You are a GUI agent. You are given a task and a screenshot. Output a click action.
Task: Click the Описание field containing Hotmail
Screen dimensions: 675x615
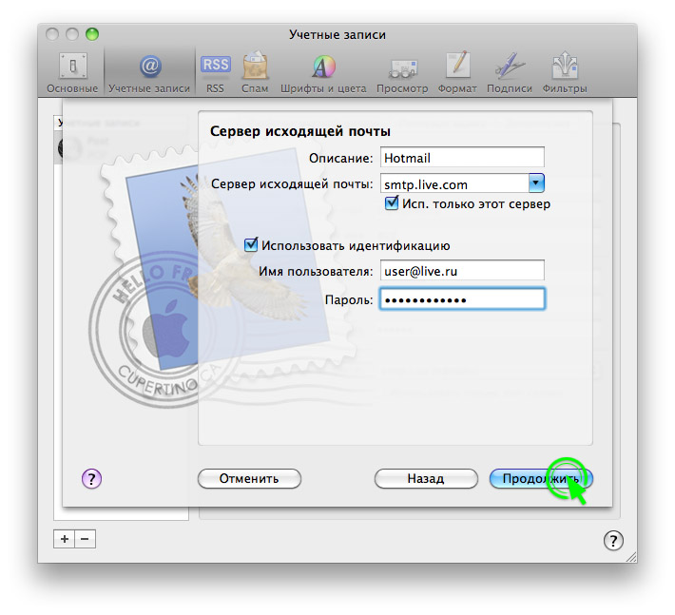(461, 158)
